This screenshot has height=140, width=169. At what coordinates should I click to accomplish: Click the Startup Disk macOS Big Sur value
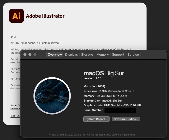point(112,101)
